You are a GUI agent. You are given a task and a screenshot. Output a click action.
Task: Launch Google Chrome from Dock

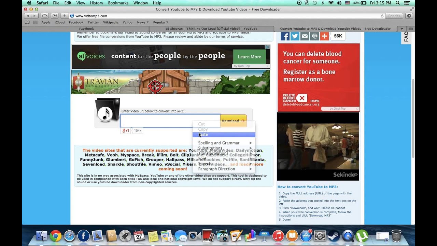(56, 236)
